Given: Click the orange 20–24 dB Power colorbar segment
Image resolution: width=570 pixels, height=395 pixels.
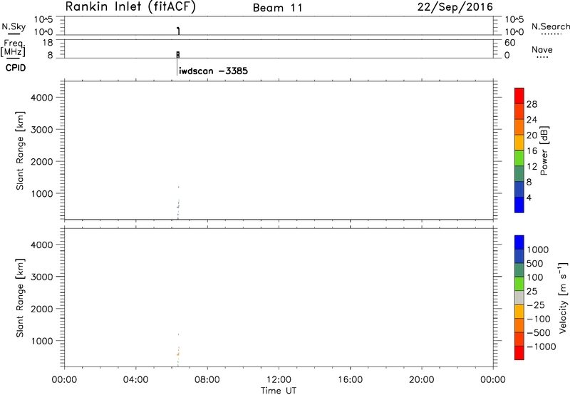Looking at the screenshot, I should coord(519,128).
